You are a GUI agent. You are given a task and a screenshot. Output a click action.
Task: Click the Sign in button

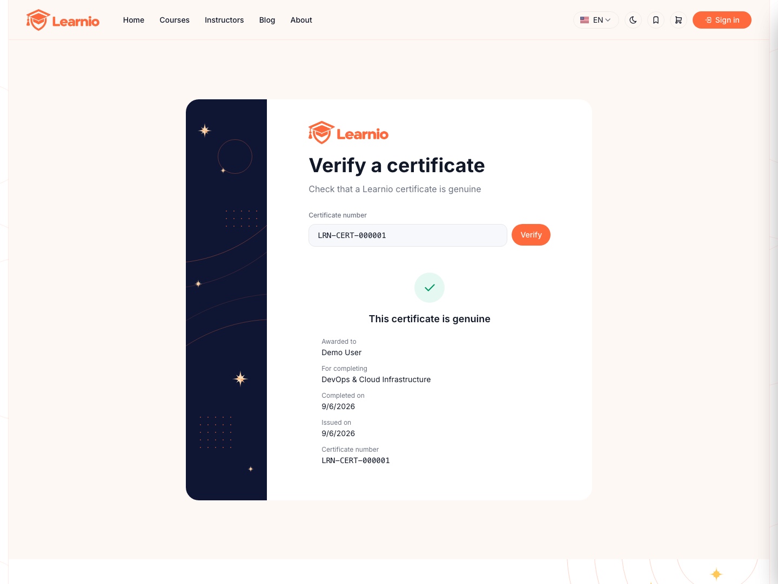click(722, 20)
